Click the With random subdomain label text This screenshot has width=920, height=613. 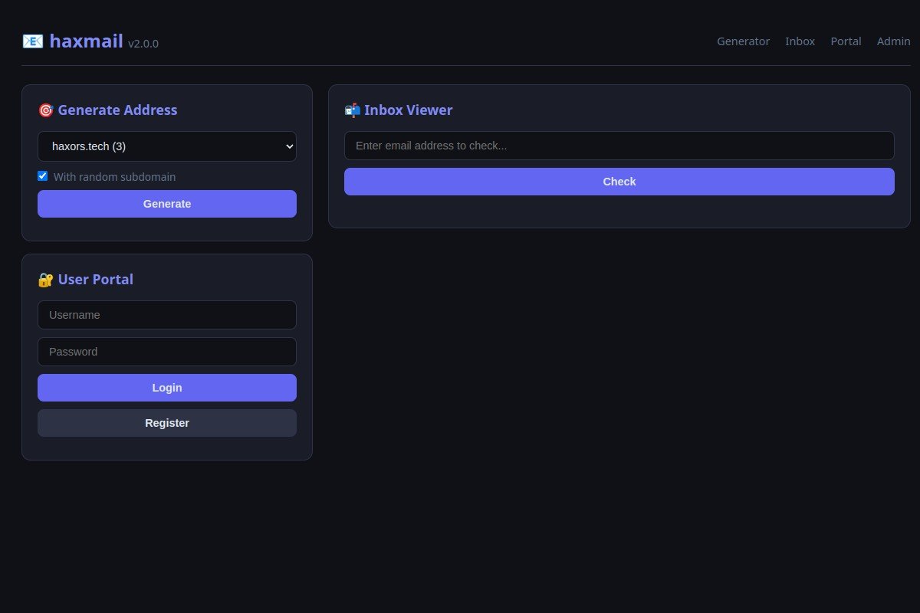coord(114,177)
